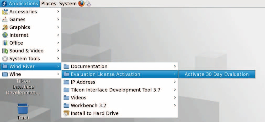Select Activate 30 Day Evaluation
Viewport: 265px width, 122px height.
[x=216, y=74]
